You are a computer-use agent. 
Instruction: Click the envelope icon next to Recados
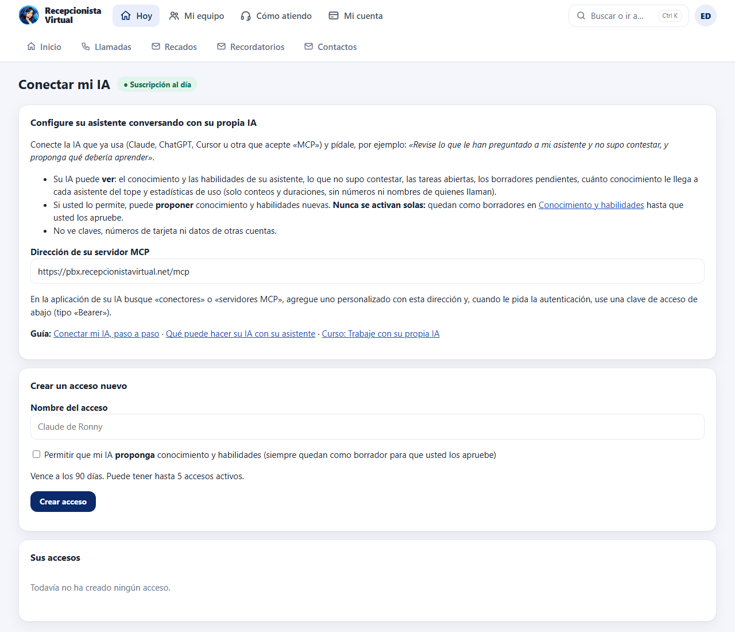[156, 47]
